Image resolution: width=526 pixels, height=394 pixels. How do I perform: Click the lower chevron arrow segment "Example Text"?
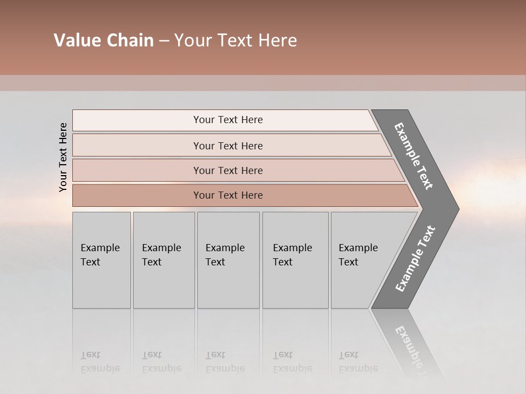[x=415, y=259]
